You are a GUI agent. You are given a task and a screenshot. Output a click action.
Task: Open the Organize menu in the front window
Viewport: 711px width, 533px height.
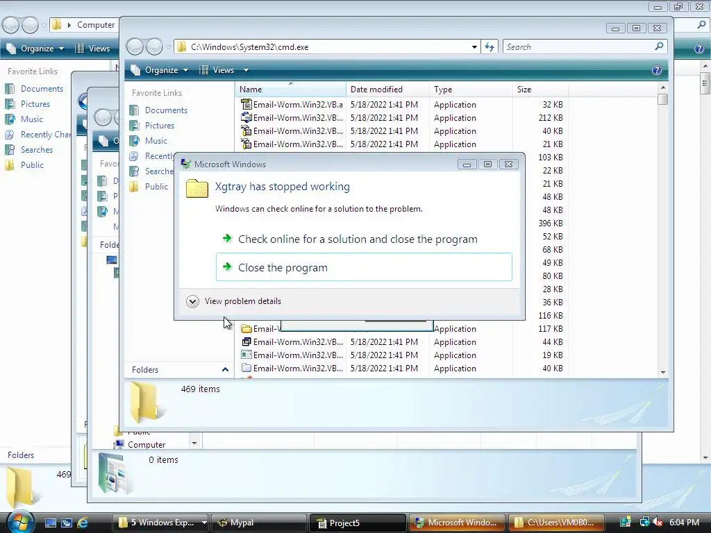coord(160,70)
